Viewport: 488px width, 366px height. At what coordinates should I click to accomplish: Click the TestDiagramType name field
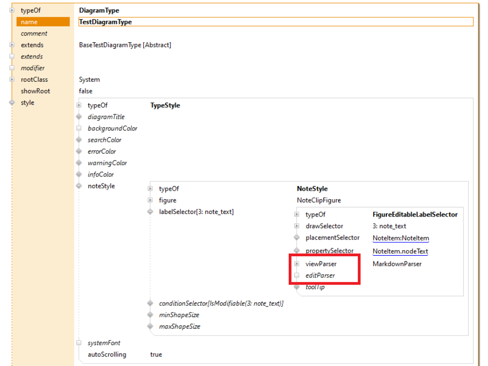[x=276, y=22]
